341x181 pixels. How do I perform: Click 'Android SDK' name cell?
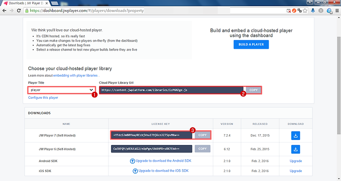pyautogui.click(x=48, y=161)
